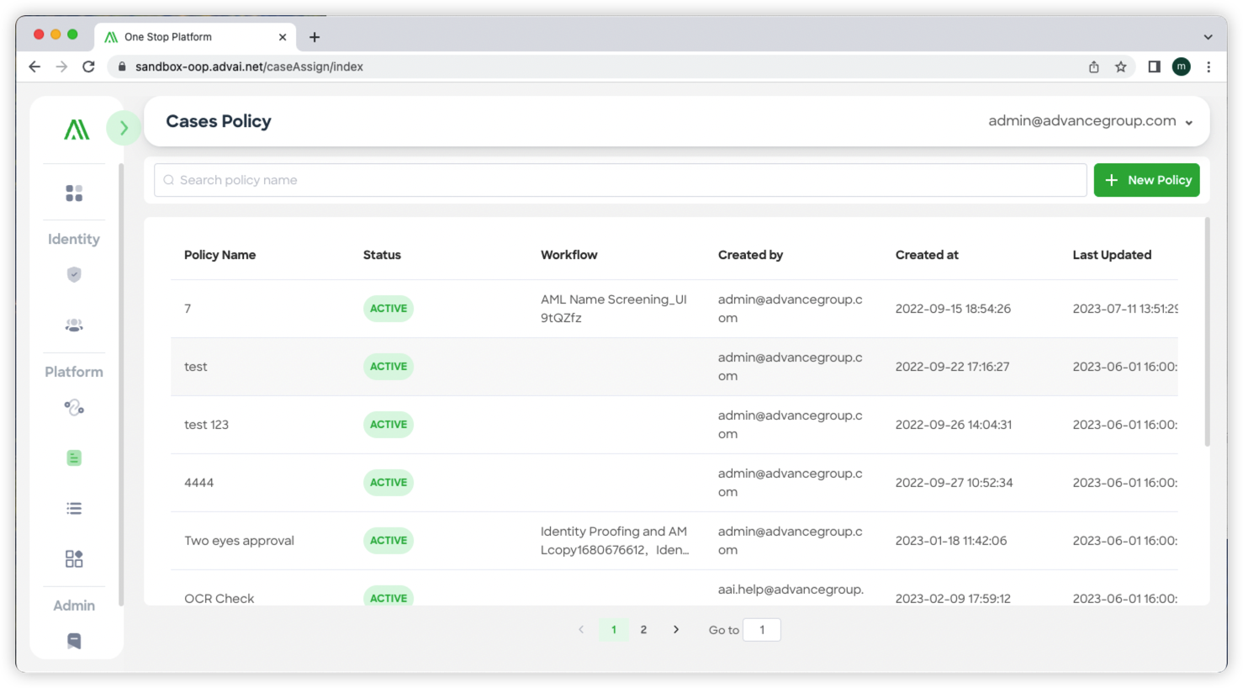
Task: Click the Last Updated column header
Action: [x=1112, y=255]
